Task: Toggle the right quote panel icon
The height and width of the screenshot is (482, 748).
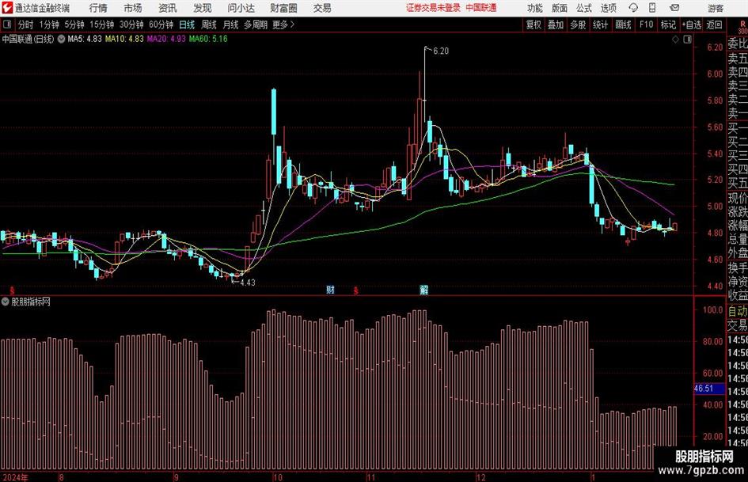Action: 687,40
